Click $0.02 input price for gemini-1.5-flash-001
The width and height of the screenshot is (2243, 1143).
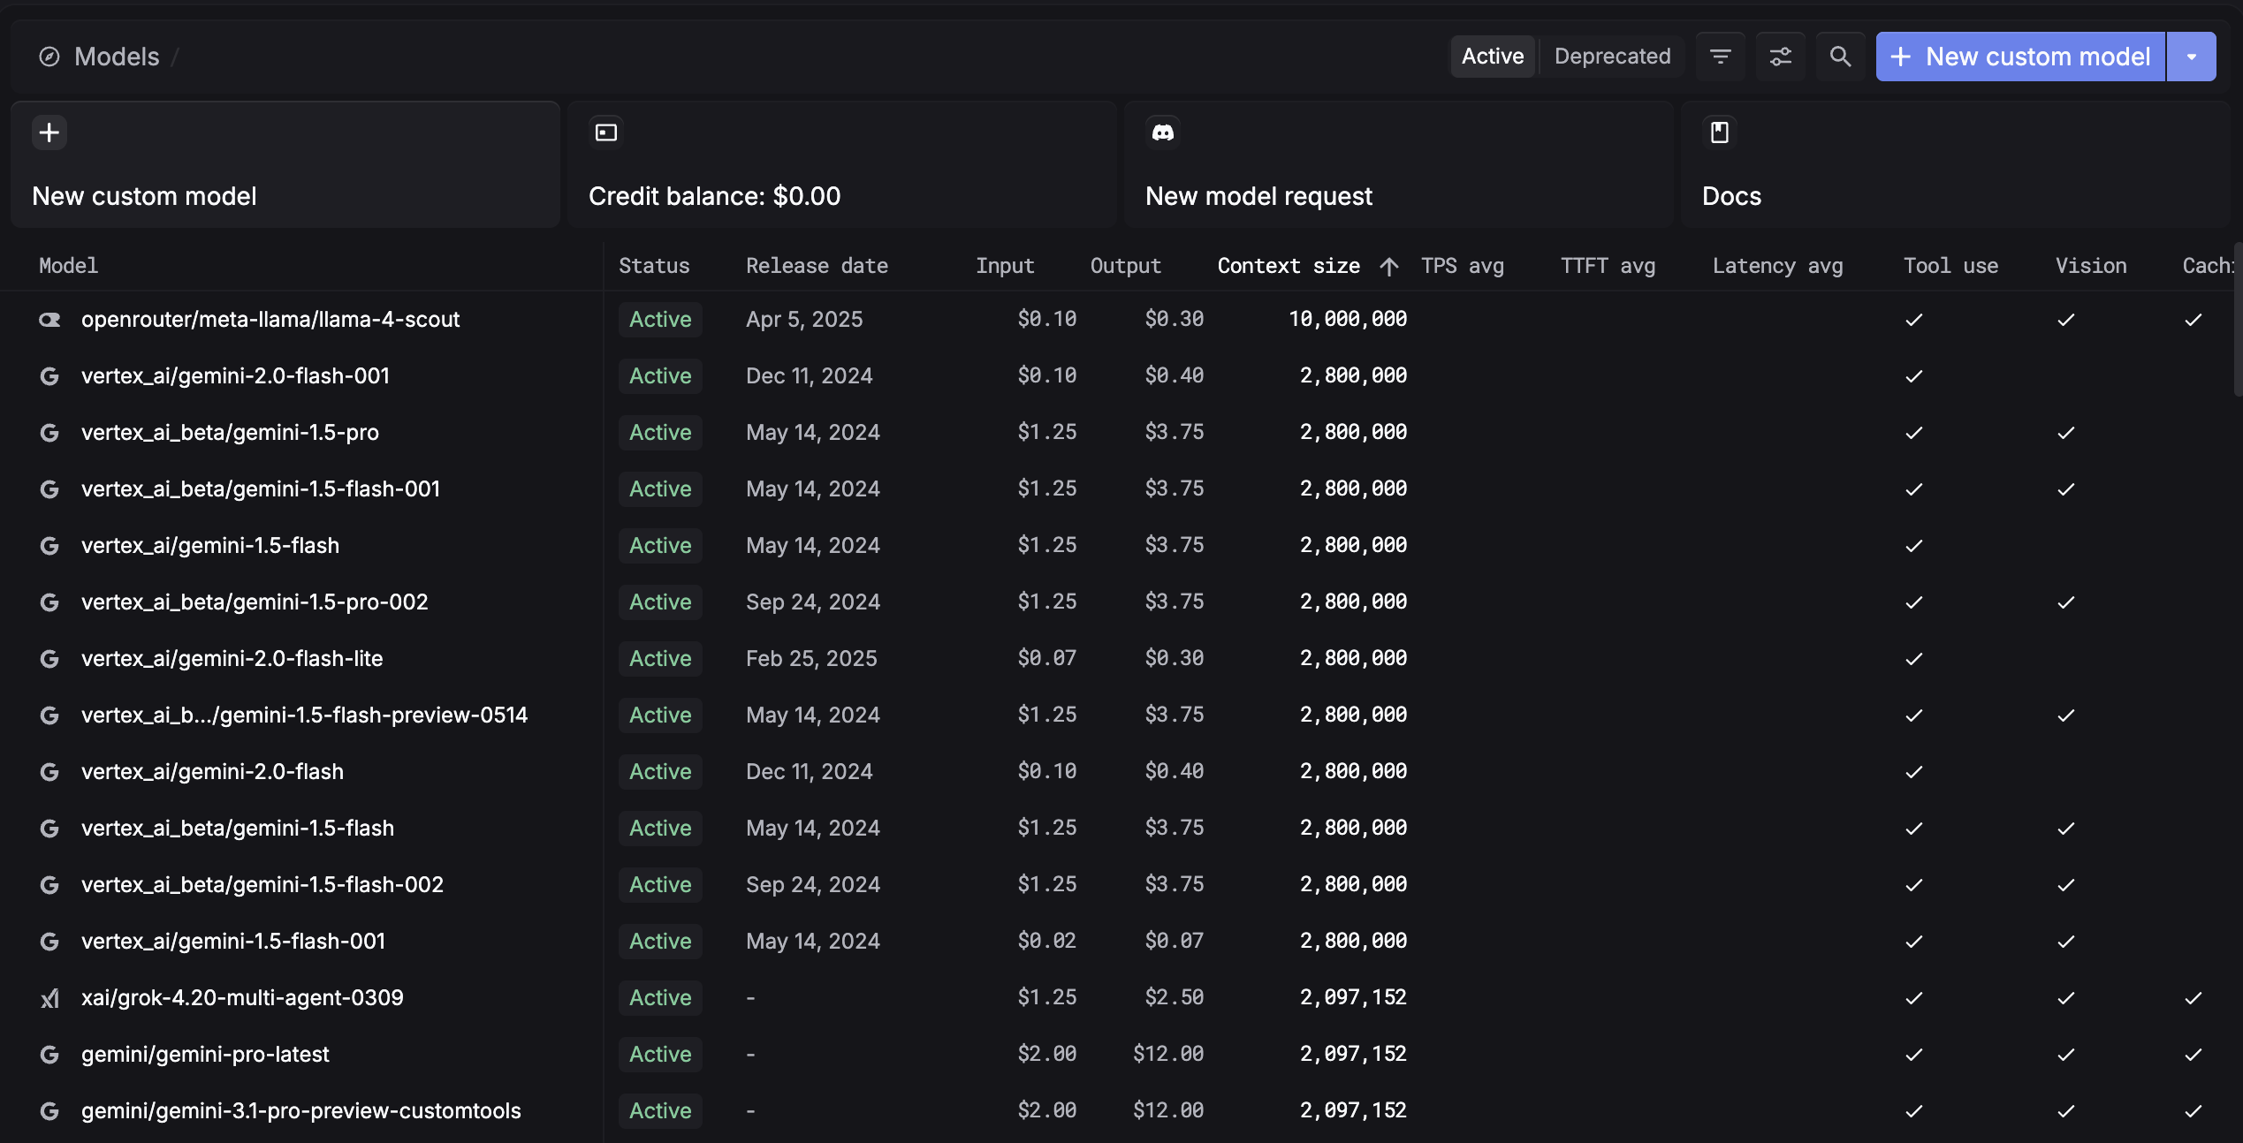tap(1046, 942)
